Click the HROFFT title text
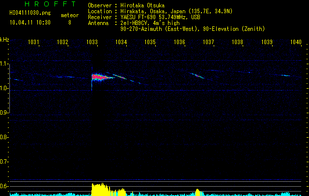This screenshot has height=196, width=309. pyautogui.click(x=51, y=4)
